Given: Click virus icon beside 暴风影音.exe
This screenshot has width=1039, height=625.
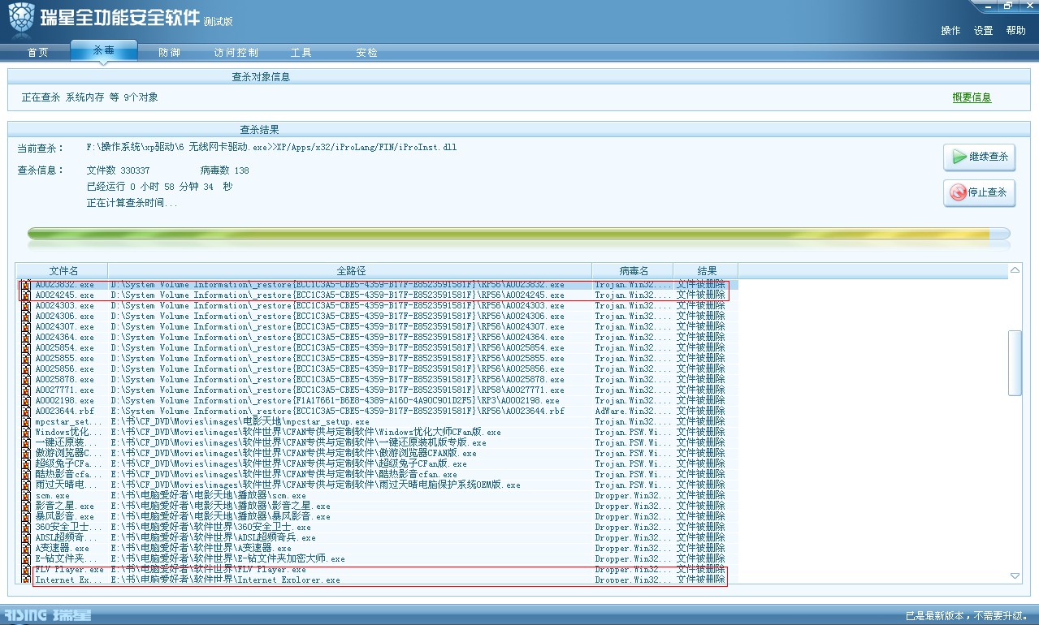Looking at the screenshot, I should pyautogui.click(x=26, y=517).
